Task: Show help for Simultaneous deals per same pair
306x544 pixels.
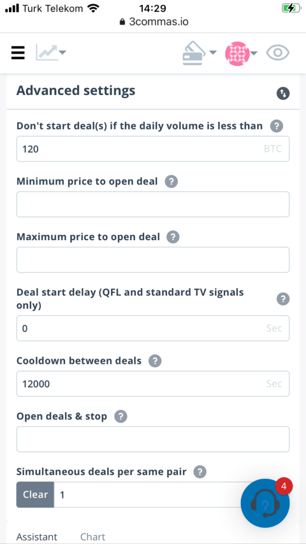Action: tap(200, 472)
